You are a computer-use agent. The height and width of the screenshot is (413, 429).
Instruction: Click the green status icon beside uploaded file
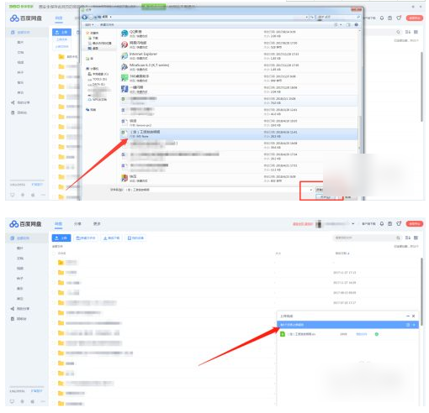coord(377,334)
